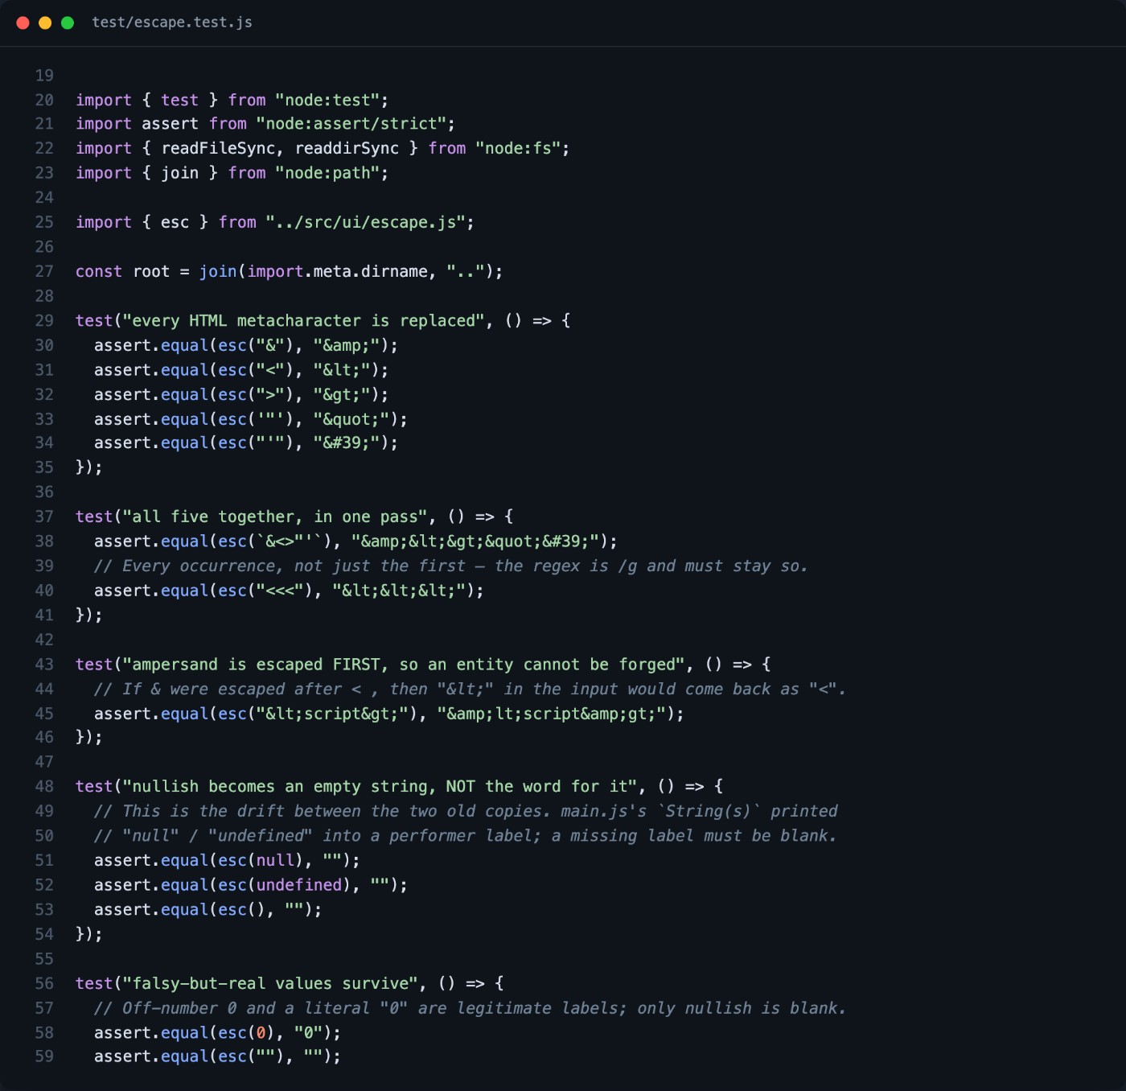Click the "&amp;" expected string on line 30

point(347,345)
